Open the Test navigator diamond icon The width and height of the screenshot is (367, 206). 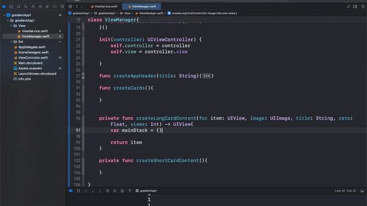click(40, 6)
